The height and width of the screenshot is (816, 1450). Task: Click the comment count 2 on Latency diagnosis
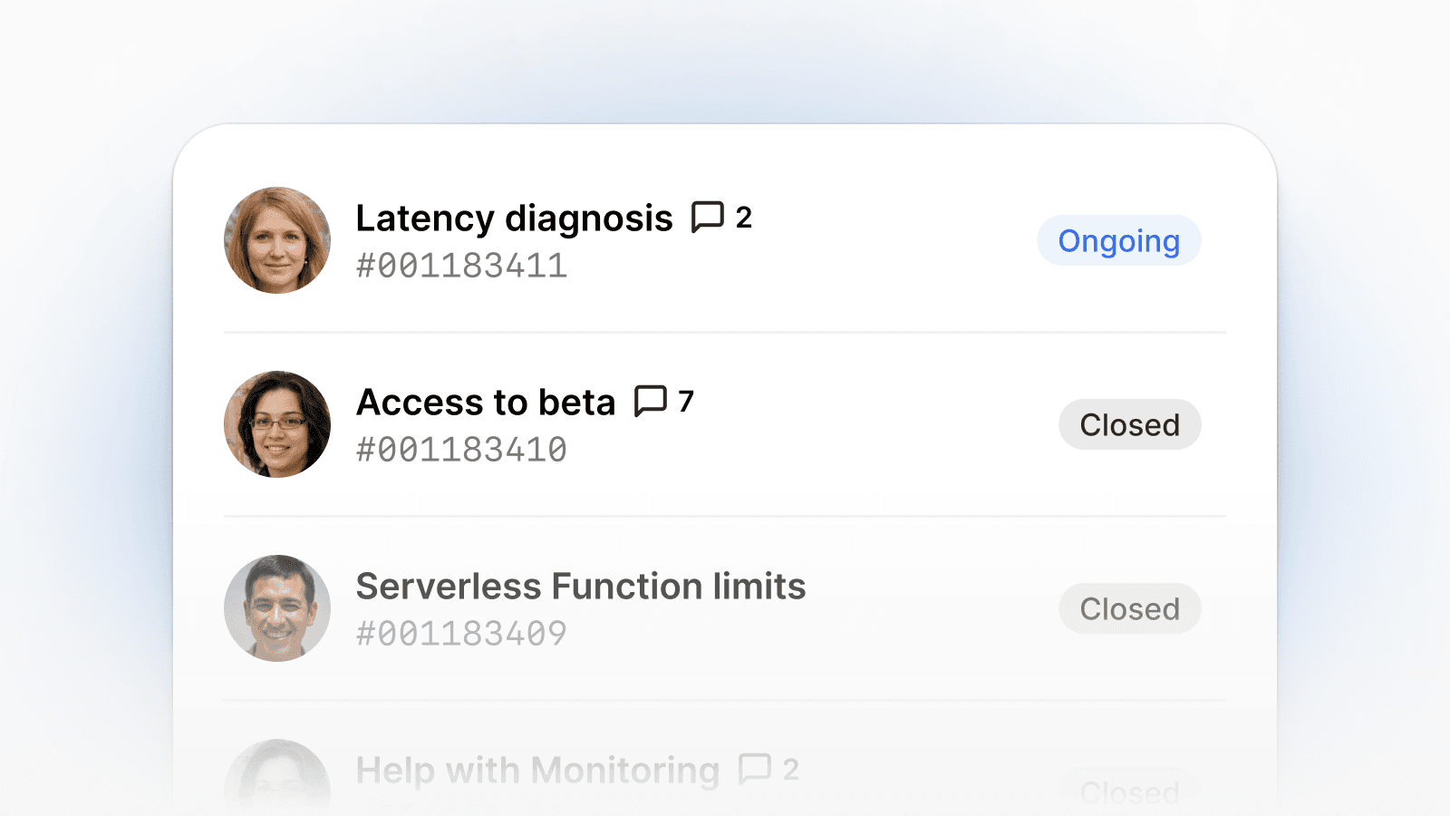744,218
